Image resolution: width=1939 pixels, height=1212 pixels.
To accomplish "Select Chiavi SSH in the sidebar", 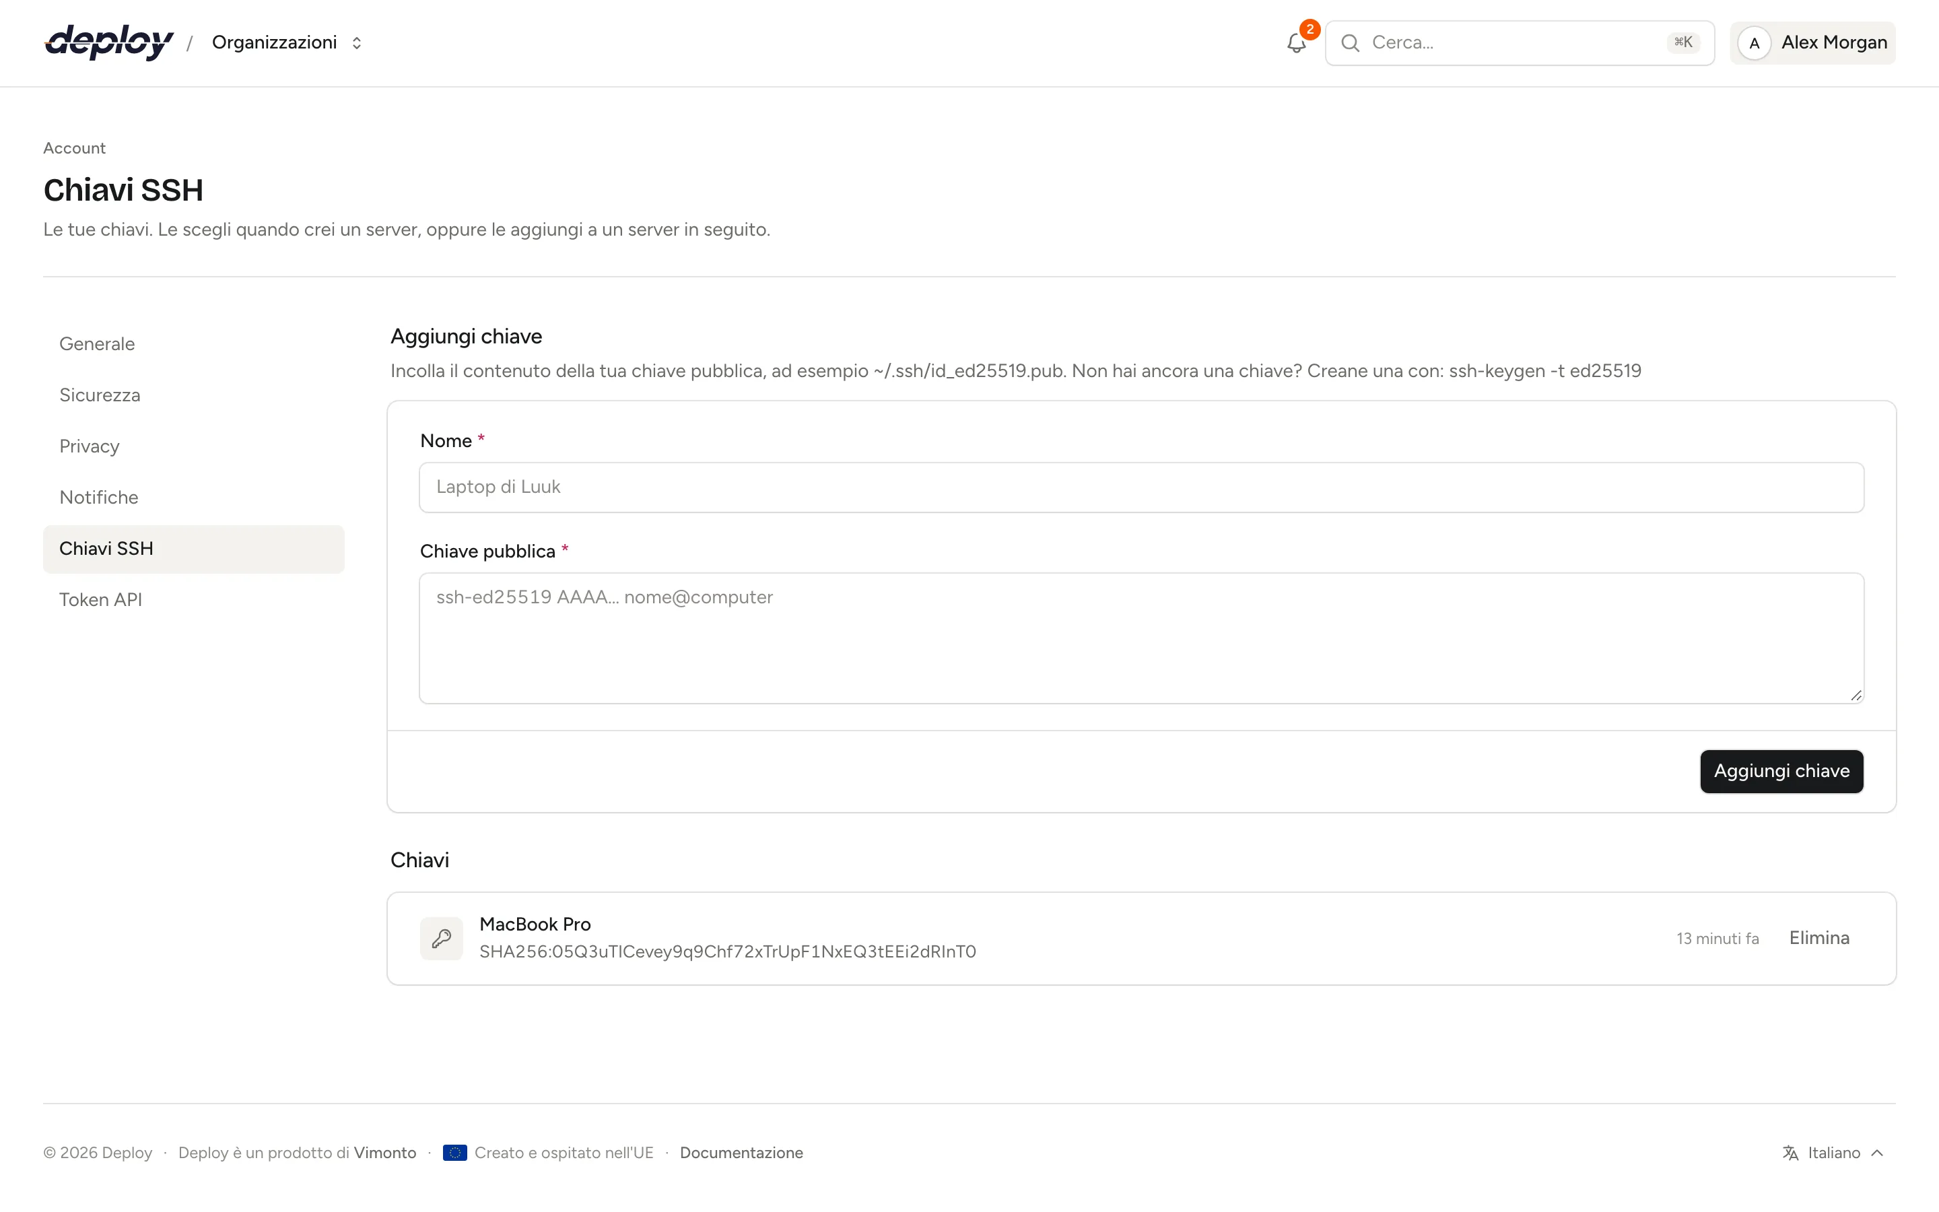I will 193,549.
